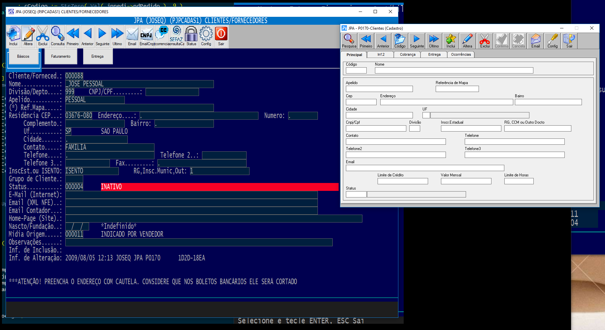Click the Email input field in the Cadastro form
605x330 pixels.
[425, 168]
